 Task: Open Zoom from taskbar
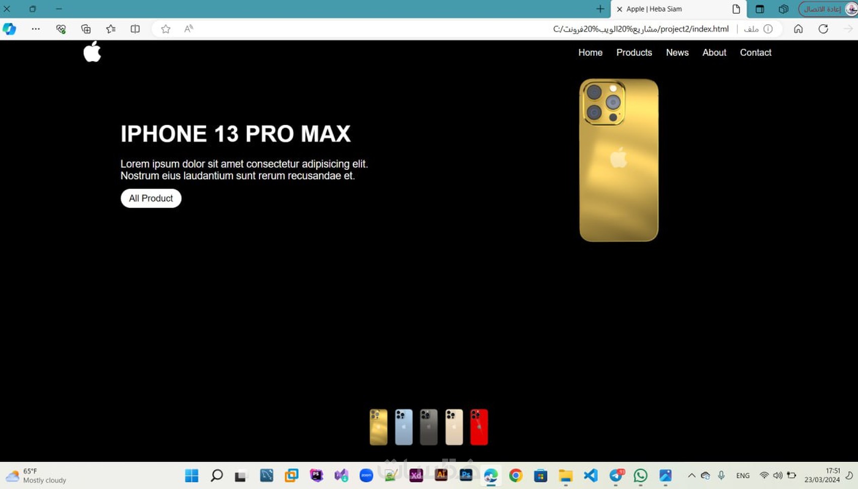pos(366,475)
